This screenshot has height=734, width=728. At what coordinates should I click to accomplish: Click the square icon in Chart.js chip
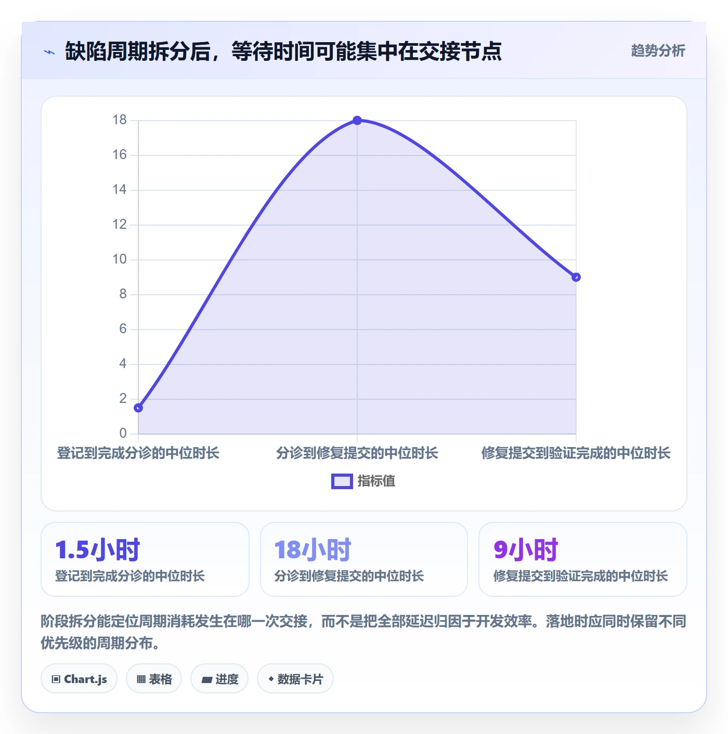56,679
